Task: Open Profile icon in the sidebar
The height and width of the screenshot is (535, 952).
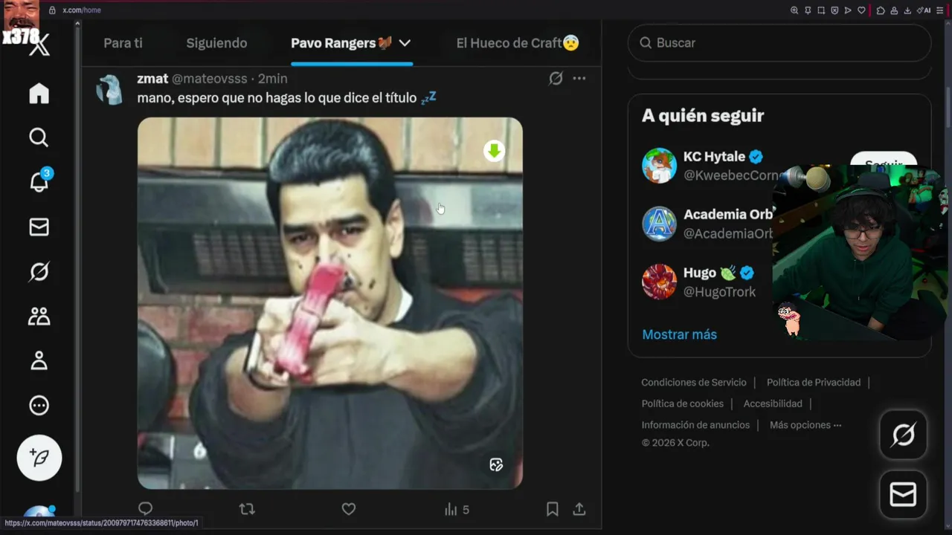Action: (x=39, y=361)
